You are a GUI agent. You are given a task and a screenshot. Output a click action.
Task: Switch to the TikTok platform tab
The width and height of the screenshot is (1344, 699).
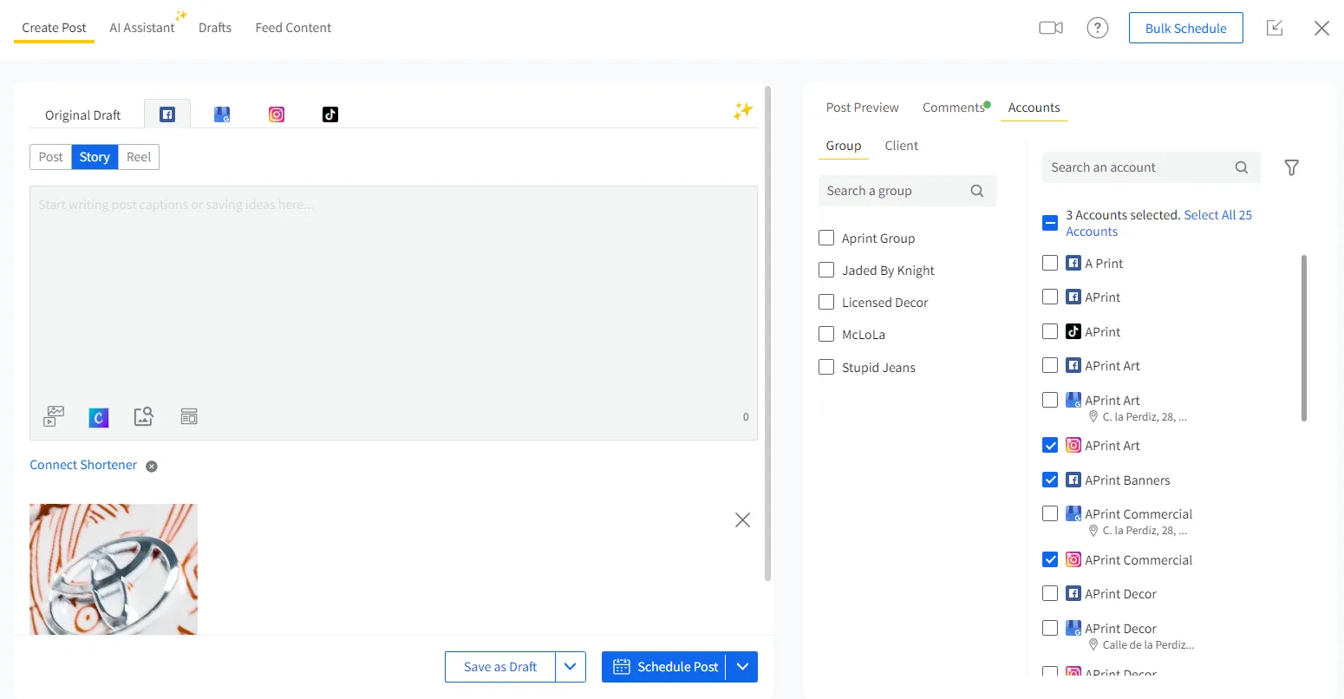point(330,114)
